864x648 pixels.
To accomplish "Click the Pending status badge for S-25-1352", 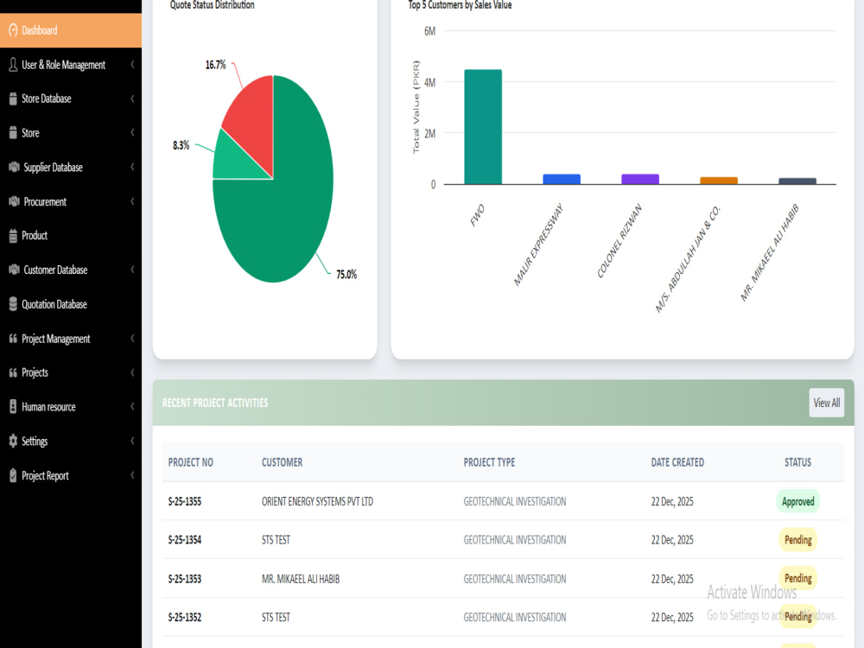I will [797, 617].
